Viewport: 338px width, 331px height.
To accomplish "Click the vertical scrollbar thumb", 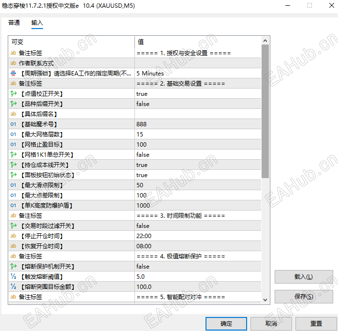I will pos(265,111).
